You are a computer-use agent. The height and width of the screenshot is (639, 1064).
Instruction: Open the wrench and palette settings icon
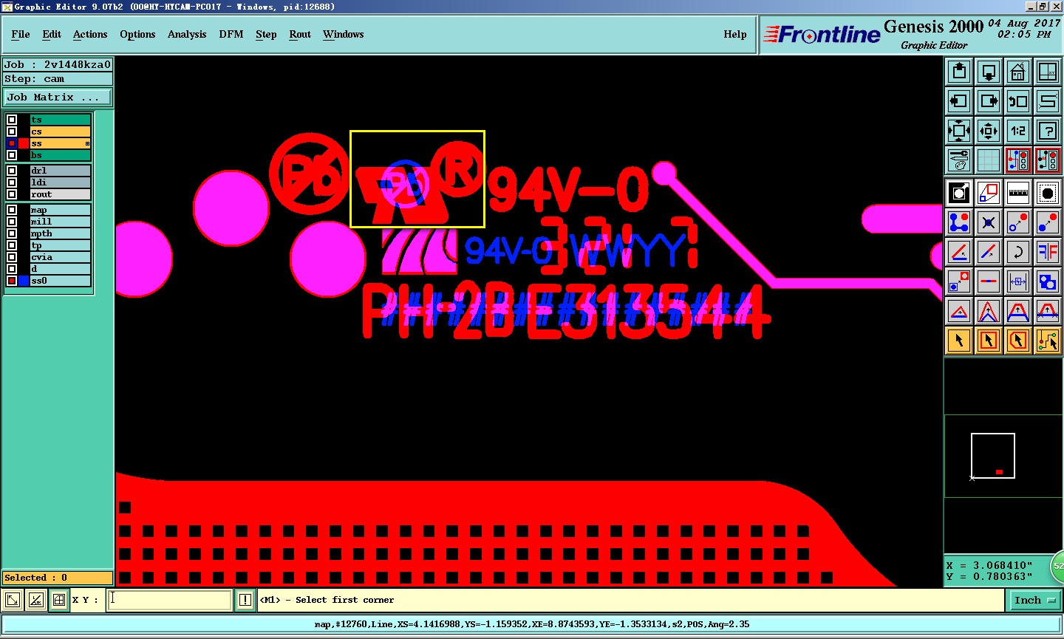point(959,160)
